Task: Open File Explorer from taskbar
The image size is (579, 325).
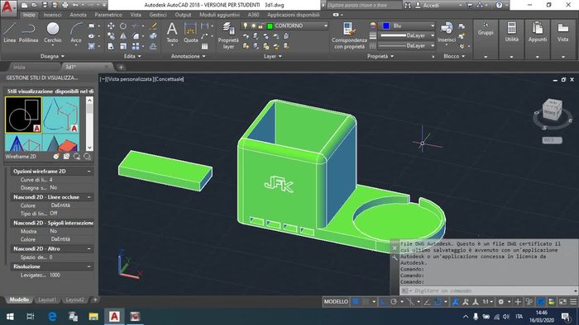Action: [x=93, y=317]
